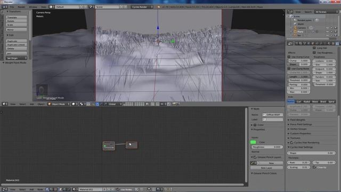Open the Object Mode dropdown
The width and height of the screenshot is (341, 192).
(59, 104)
